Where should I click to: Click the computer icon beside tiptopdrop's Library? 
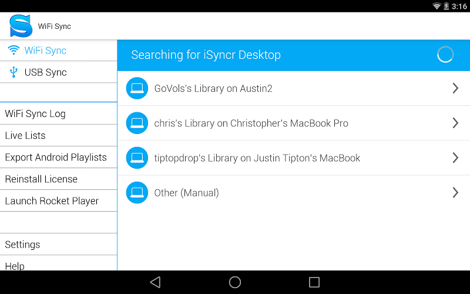137,158
